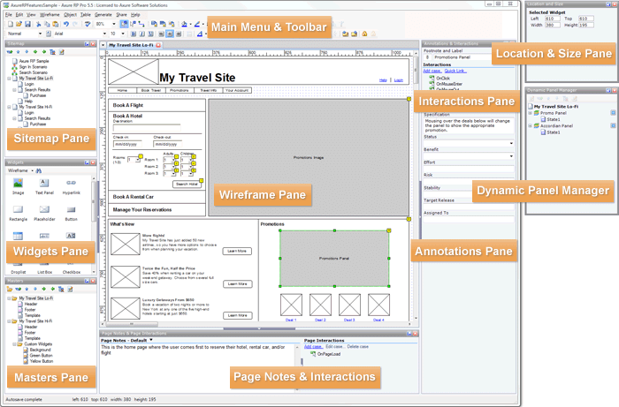
Task: Click Add case link in Interactions
Action: 432,71
